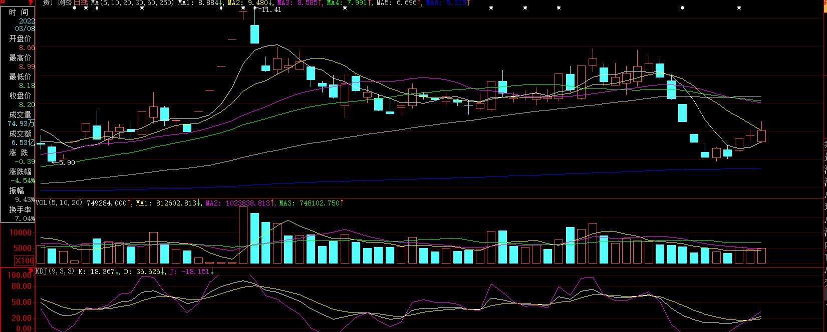Click the first info star marker at top left
827x332 pixels.
coord(74,8)
